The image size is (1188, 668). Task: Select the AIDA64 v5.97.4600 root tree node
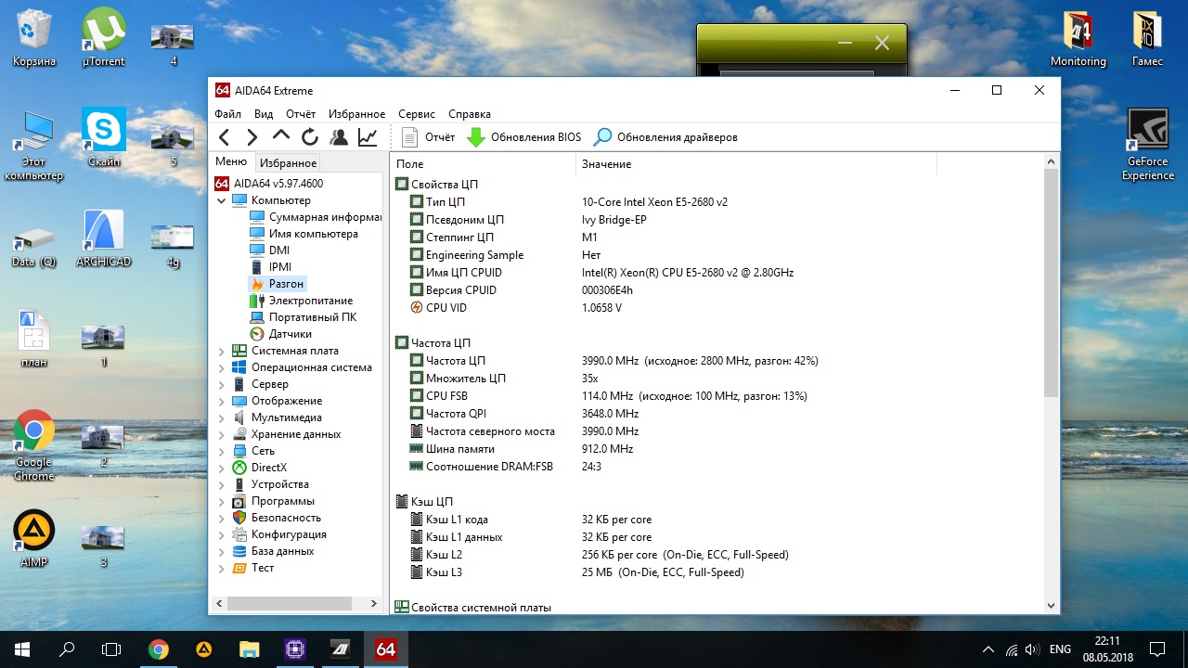point(269,184)
